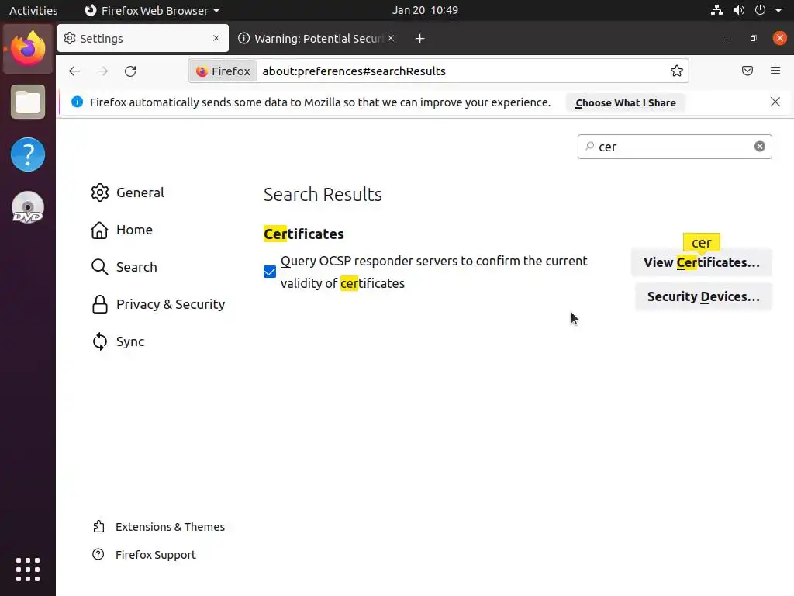The height and width of the screenshot is (596, 794).
Task: Open the Firefox application menu
Action: pos(775,71)
